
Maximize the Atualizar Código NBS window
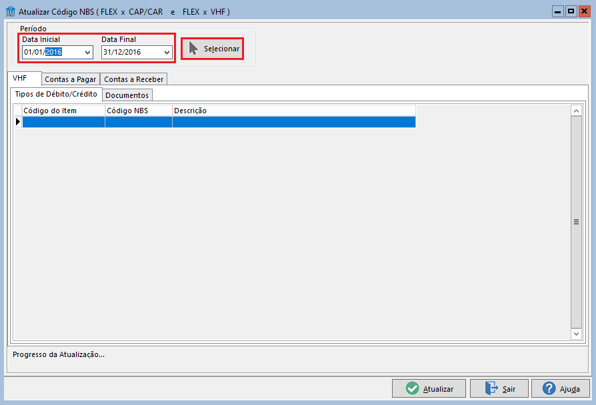pyautogui.click(x=571, y=11)
